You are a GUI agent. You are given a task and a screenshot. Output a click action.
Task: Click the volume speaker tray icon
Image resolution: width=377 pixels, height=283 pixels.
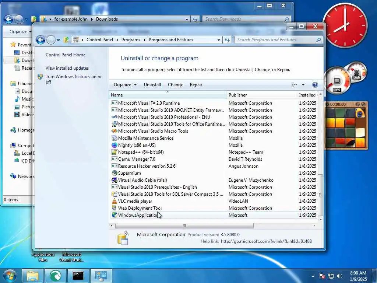coord(340,276)
